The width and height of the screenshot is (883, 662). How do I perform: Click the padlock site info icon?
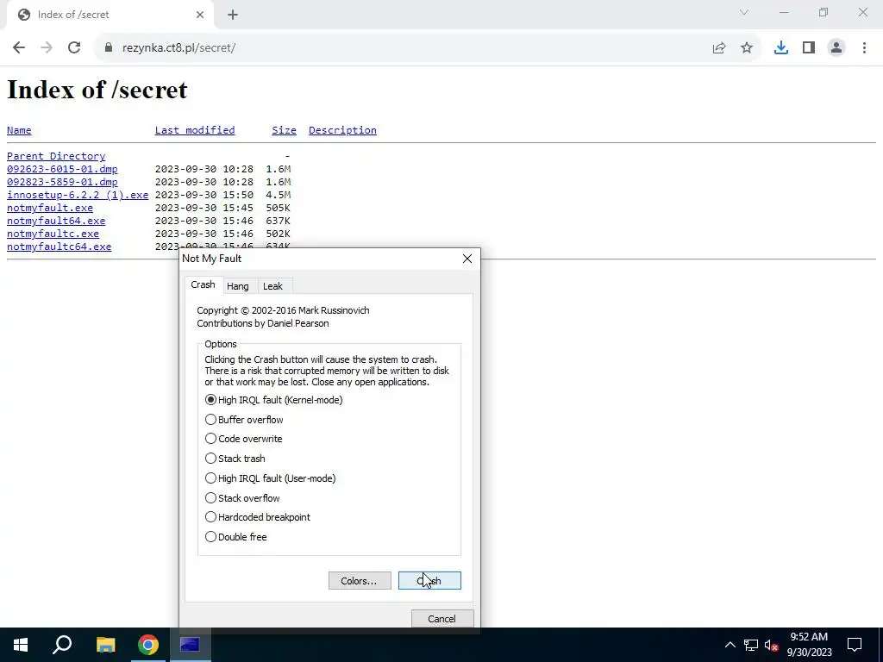(108, 48)
